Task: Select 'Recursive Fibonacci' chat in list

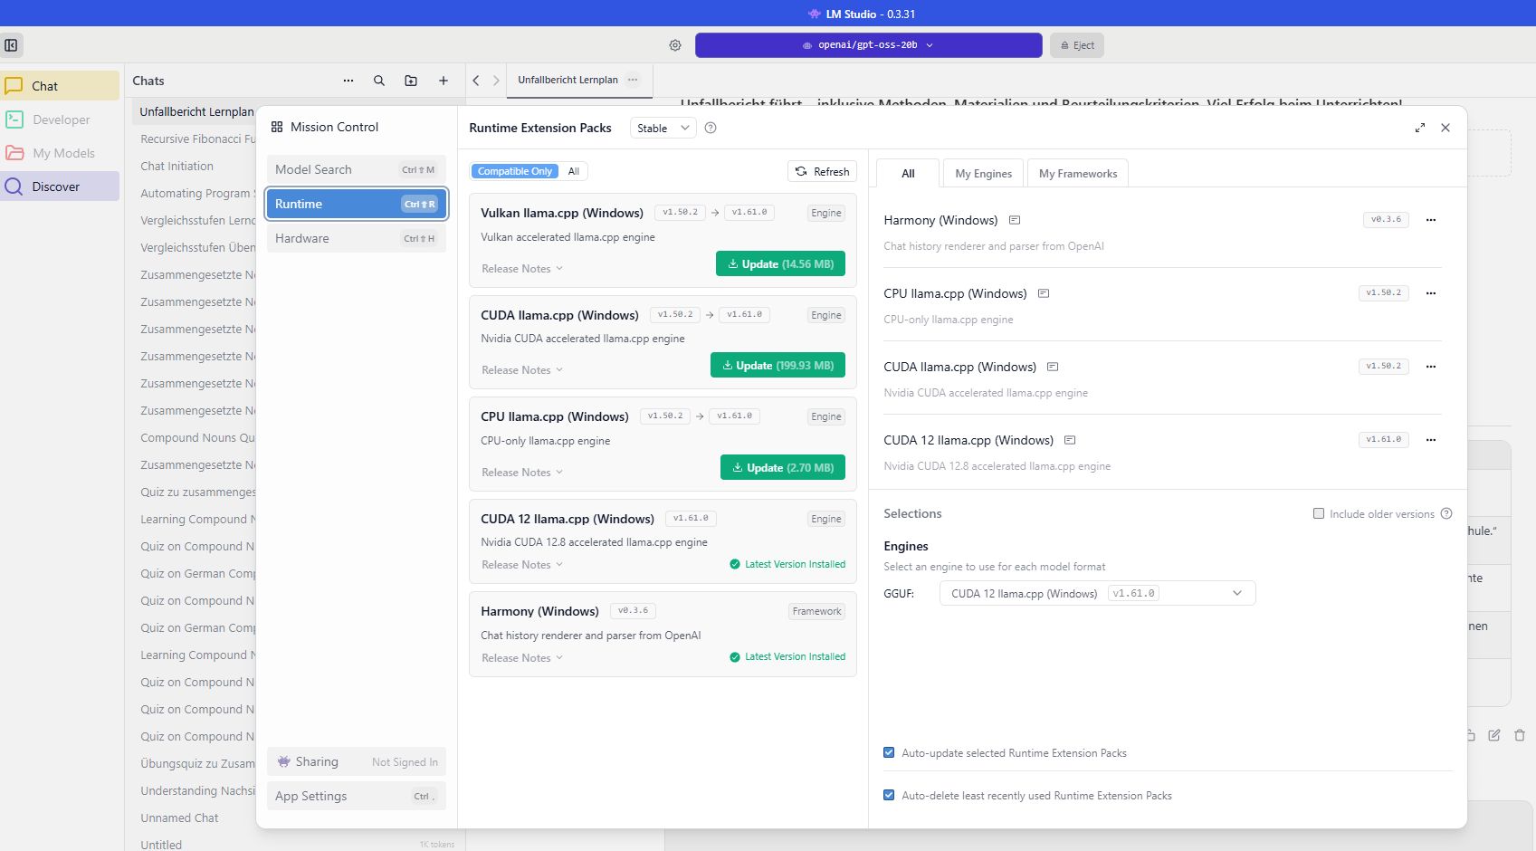Action: click(x=197, y=139)
